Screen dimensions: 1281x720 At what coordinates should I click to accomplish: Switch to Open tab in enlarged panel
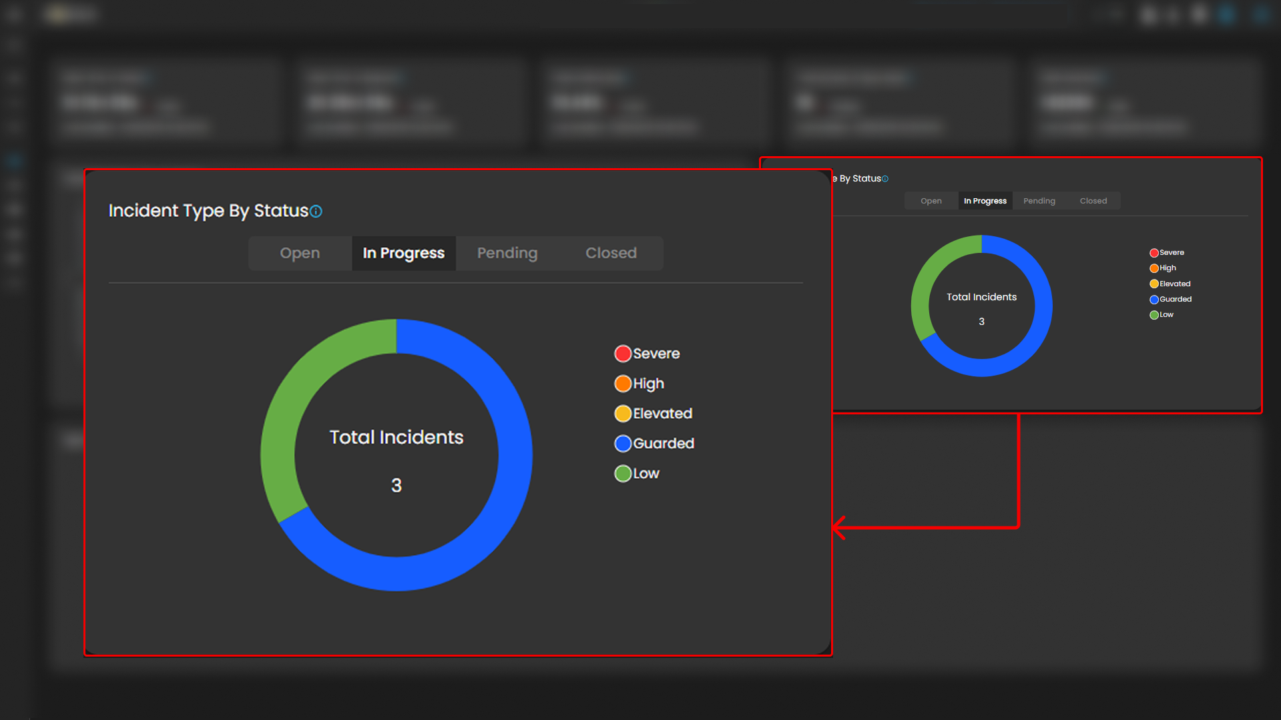click(300, 254)
